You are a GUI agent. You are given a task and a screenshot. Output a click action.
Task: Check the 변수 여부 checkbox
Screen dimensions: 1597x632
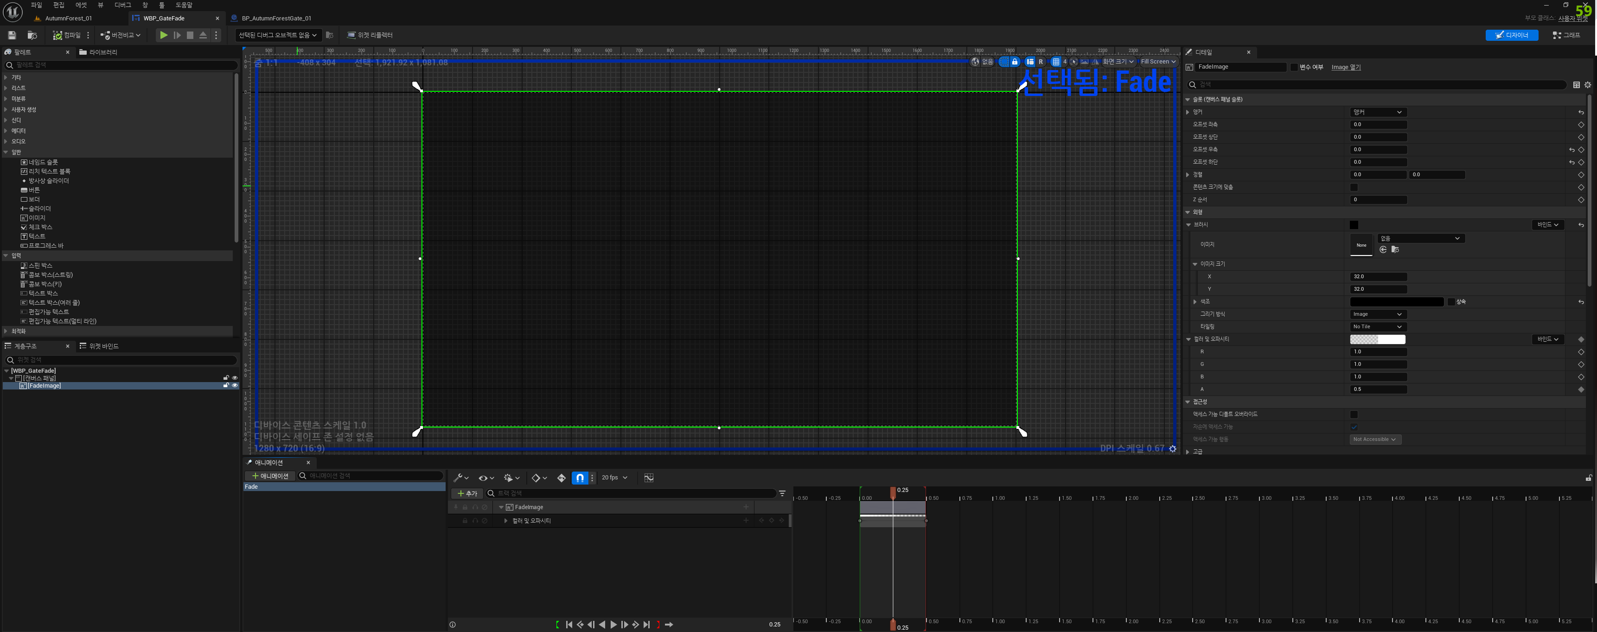click(1294, 67)
